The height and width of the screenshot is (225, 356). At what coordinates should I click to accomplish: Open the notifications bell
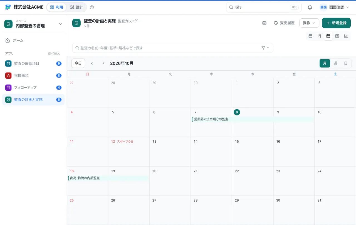[310, 7]
